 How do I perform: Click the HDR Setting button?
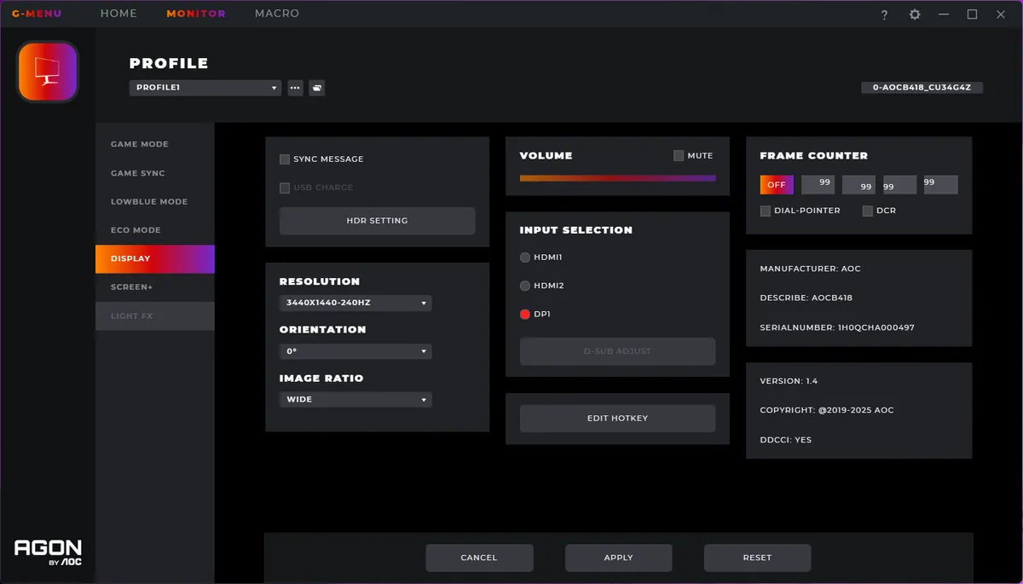[x=378, y=221]
